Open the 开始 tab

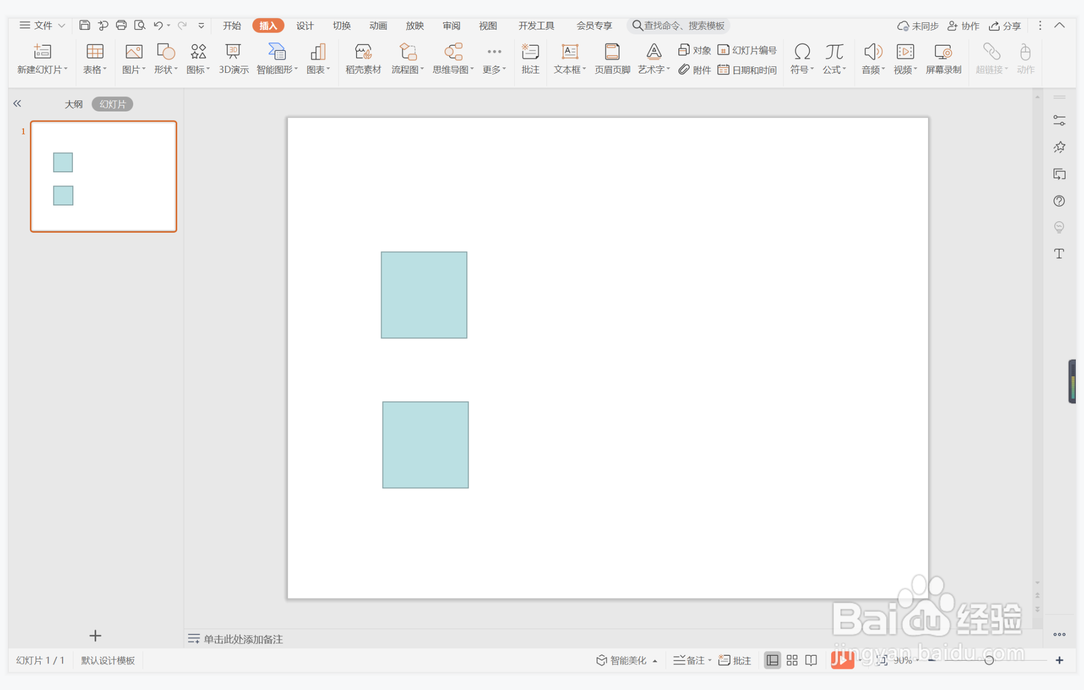(232, 26)
